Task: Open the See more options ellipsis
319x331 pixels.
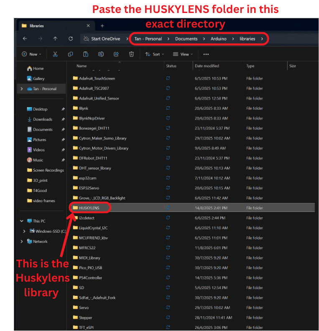Action: (206, 54)
